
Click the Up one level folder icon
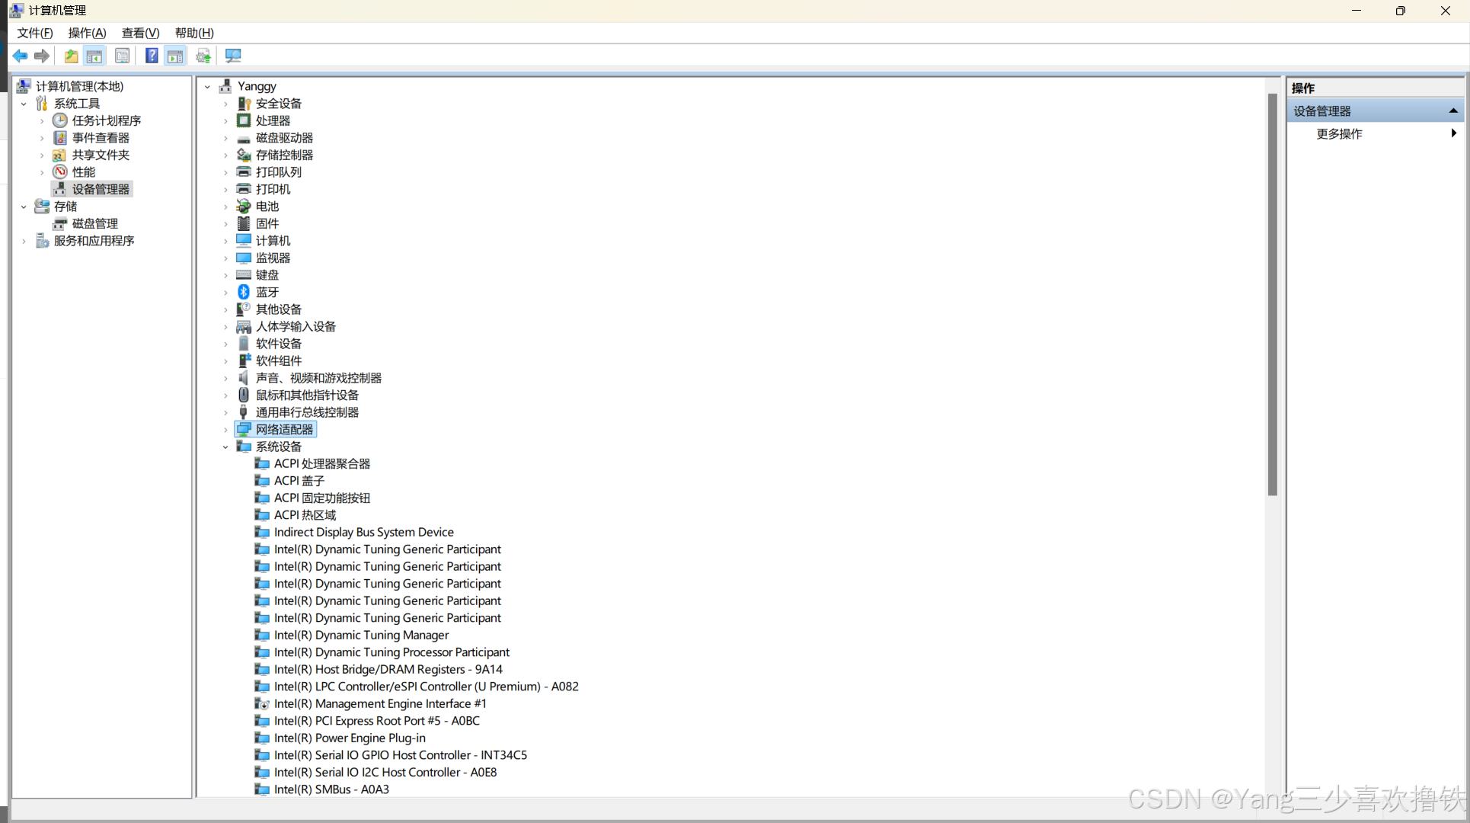tap(71, 56)
